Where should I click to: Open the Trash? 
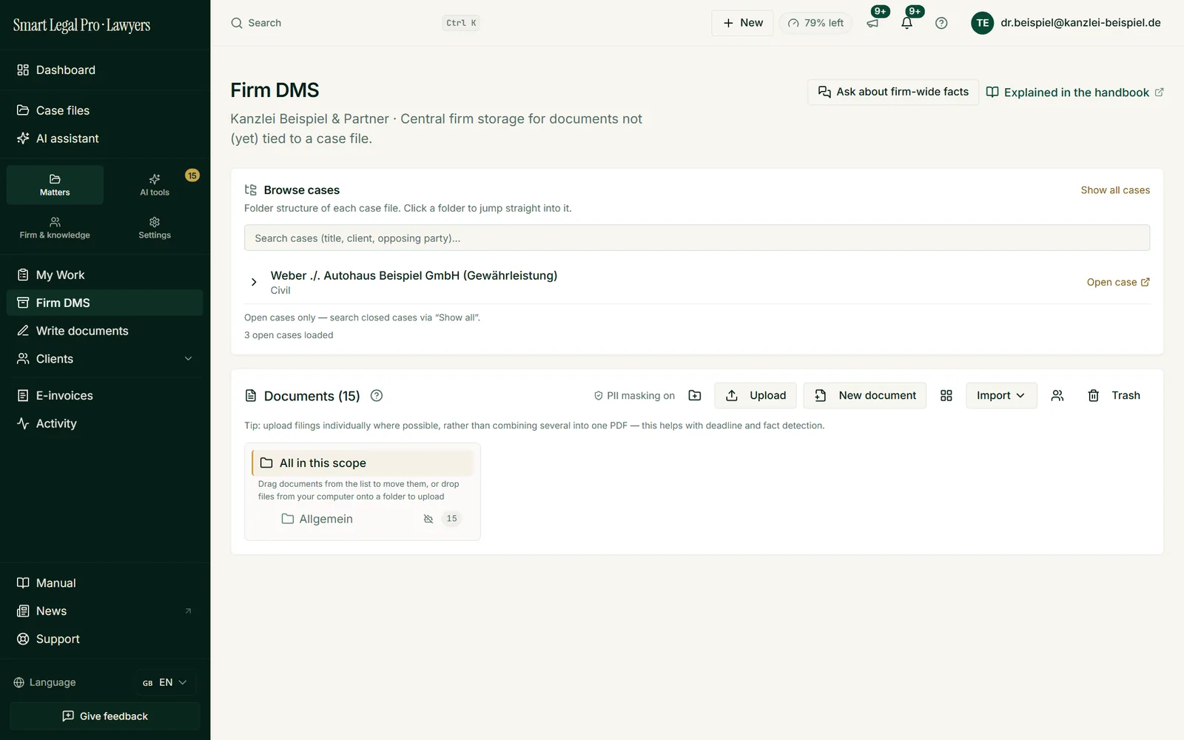click(x=1114, y=395)
